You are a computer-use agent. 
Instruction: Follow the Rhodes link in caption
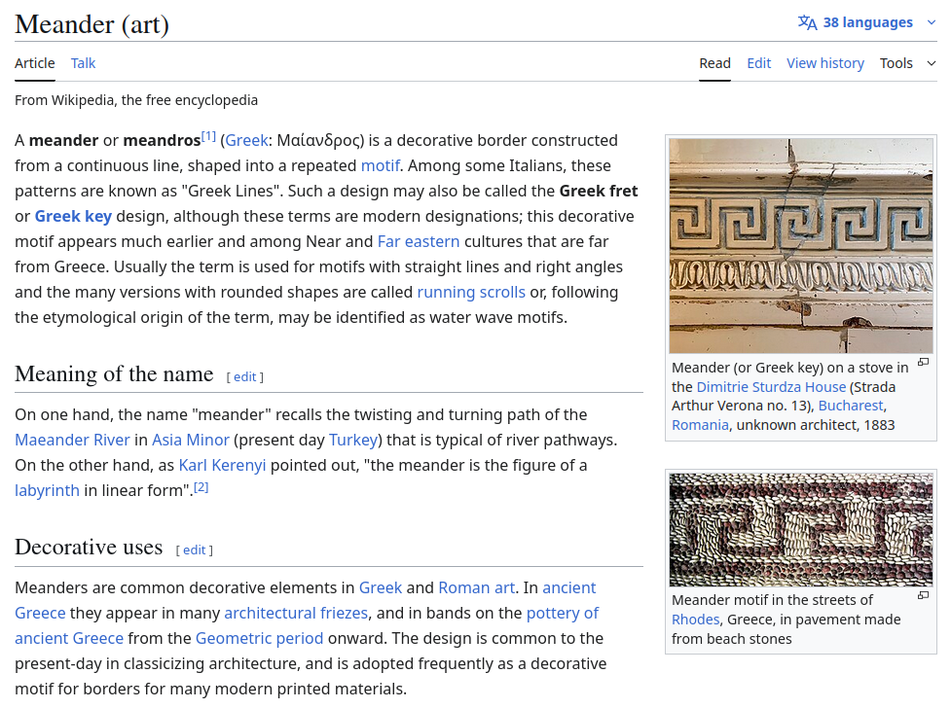(x=695, y=620)
